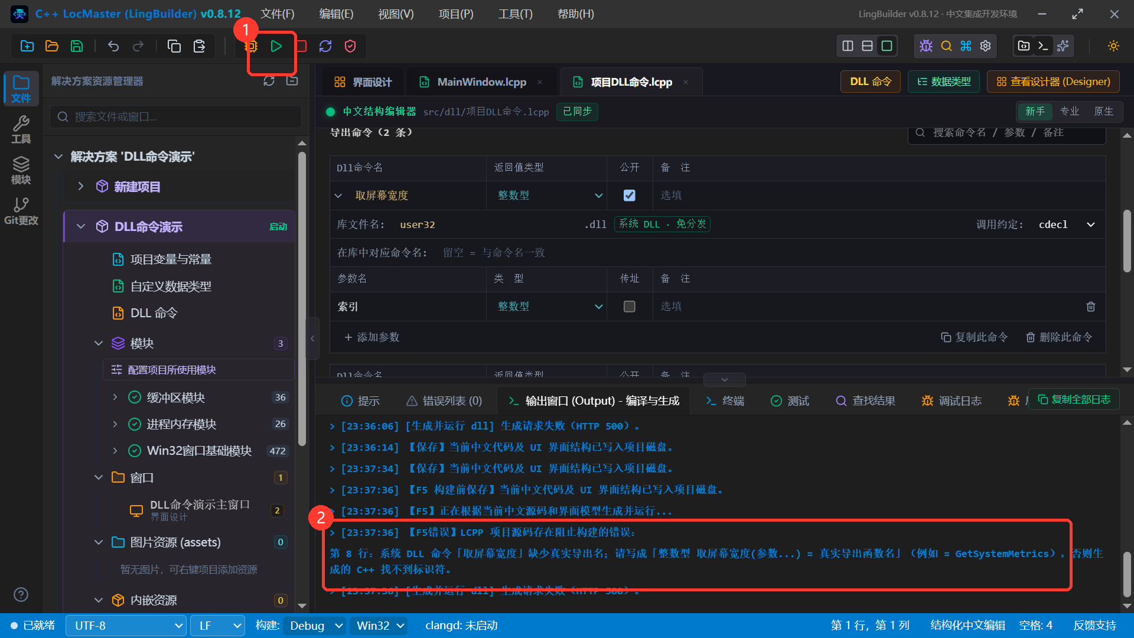The image size is (1134, 638).
Task: Click 删除此命令 button
Action: point(1058,337)
